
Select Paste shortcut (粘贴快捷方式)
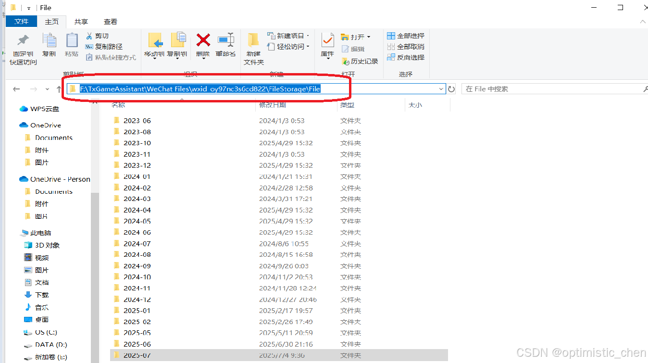[111, 57]
